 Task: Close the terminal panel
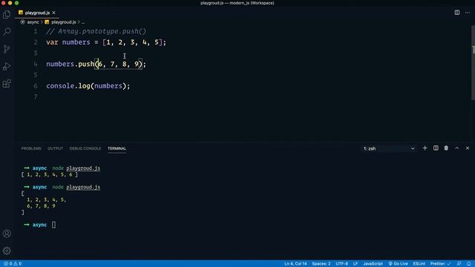tap(468, 148)
